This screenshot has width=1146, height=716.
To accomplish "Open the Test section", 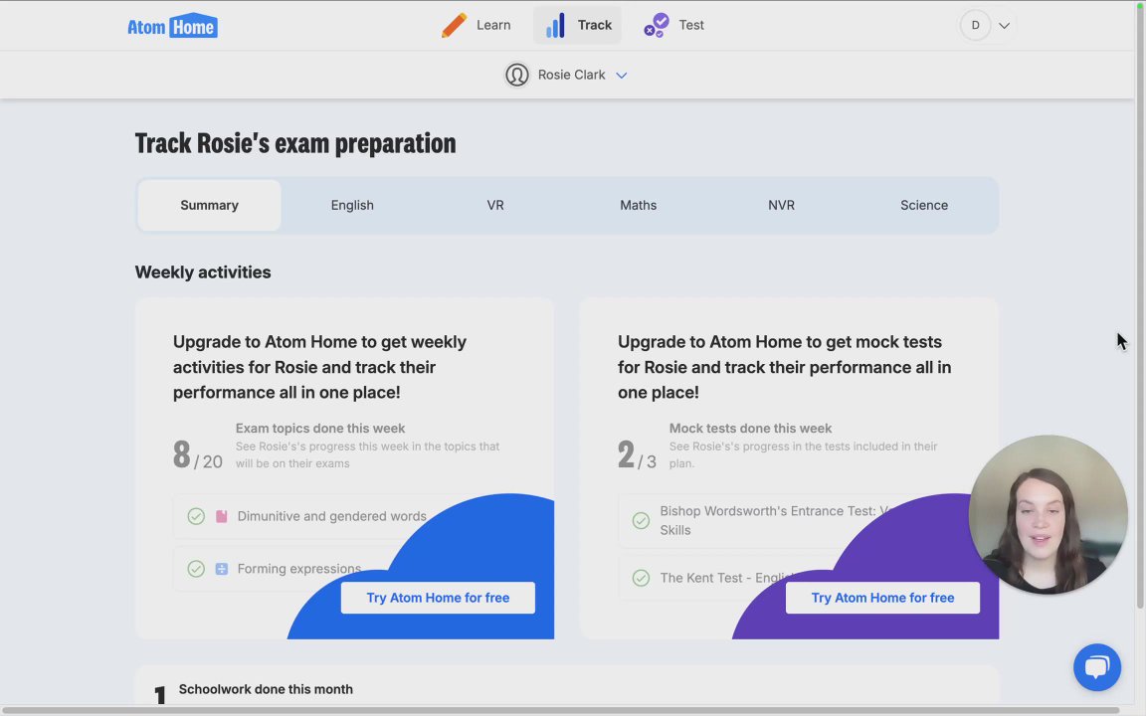I will coord(673,25).
